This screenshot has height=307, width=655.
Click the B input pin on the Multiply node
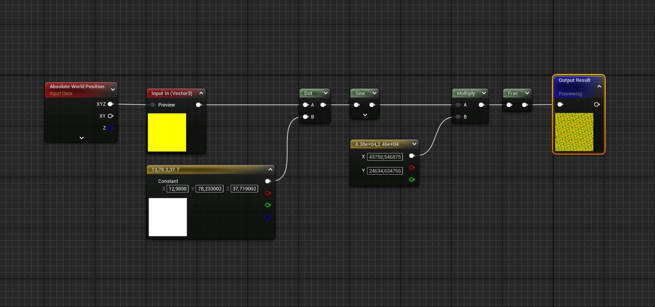tap(458, 116)
